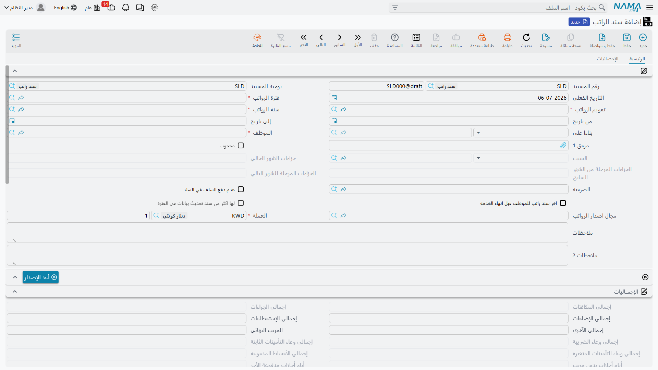Open the السبب dropdown arrow
This screenshot has width=658, height=370.
478,158
